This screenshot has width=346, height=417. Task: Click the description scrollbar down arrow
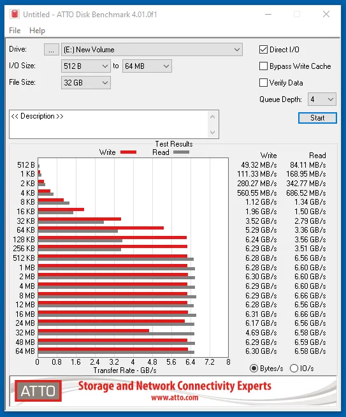(212, 132)
